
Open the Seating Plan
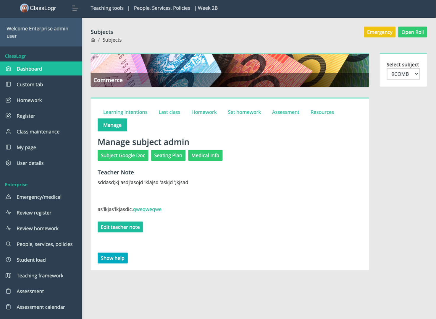pyautogui.click(x=168, y=155)
